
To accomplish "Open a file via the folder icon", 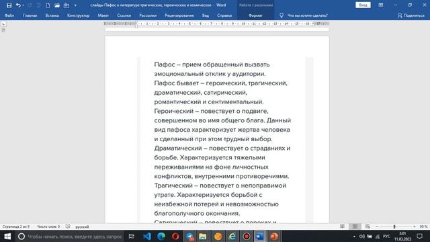I will coord(56,5).
